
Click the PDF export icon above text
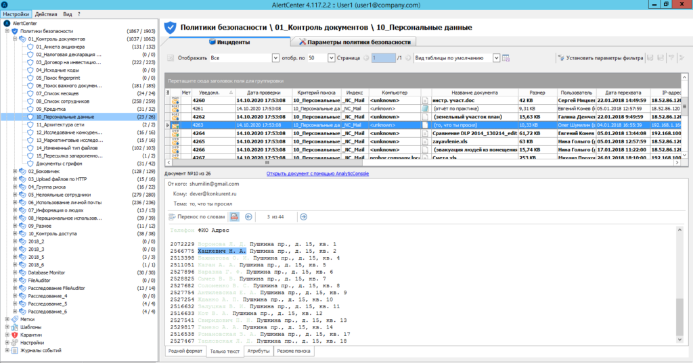tap(234, 216)
